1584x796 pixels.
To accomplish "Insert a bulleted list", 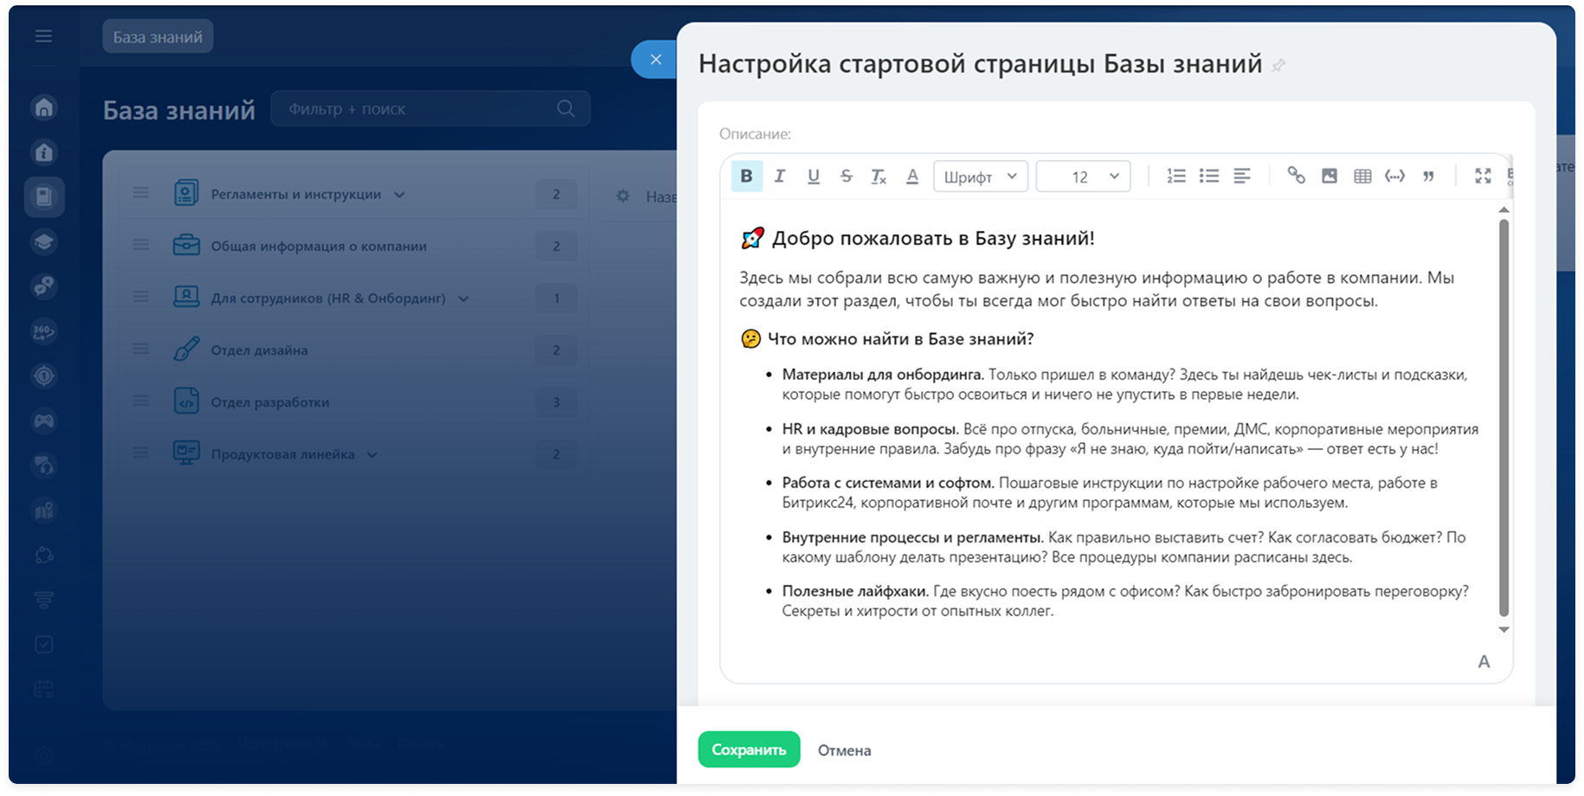I will pos(1208,177).
